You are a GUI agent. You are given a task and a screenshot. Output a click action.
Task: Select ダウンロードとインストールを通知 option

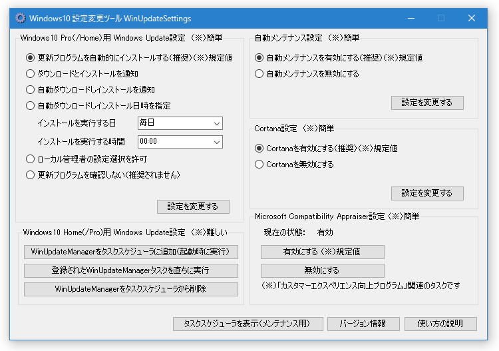(30, 73)
